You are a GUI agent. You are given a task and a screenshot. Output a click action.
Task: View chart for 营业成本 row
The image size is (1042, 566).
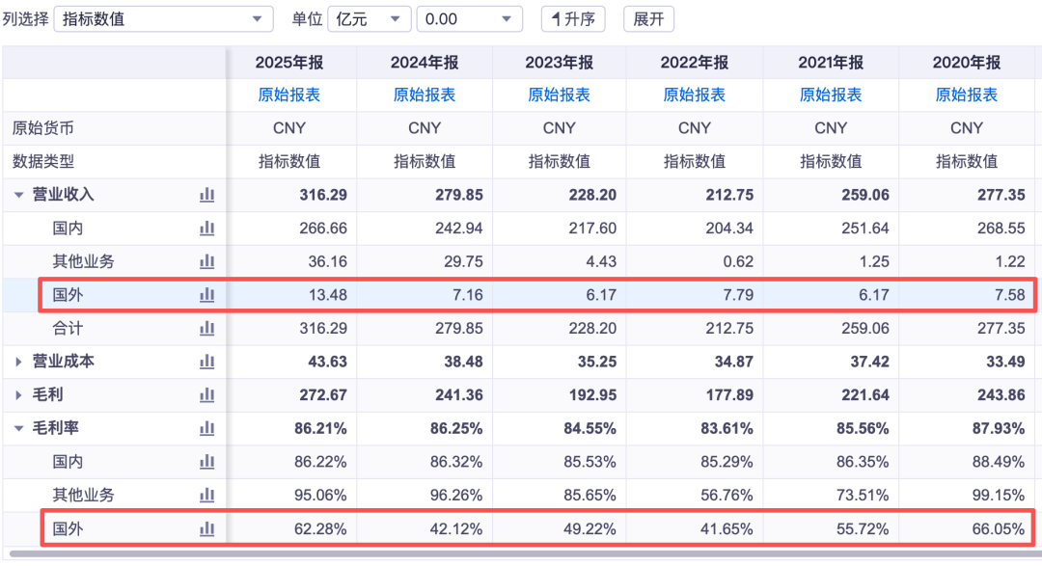pos(206,362)
